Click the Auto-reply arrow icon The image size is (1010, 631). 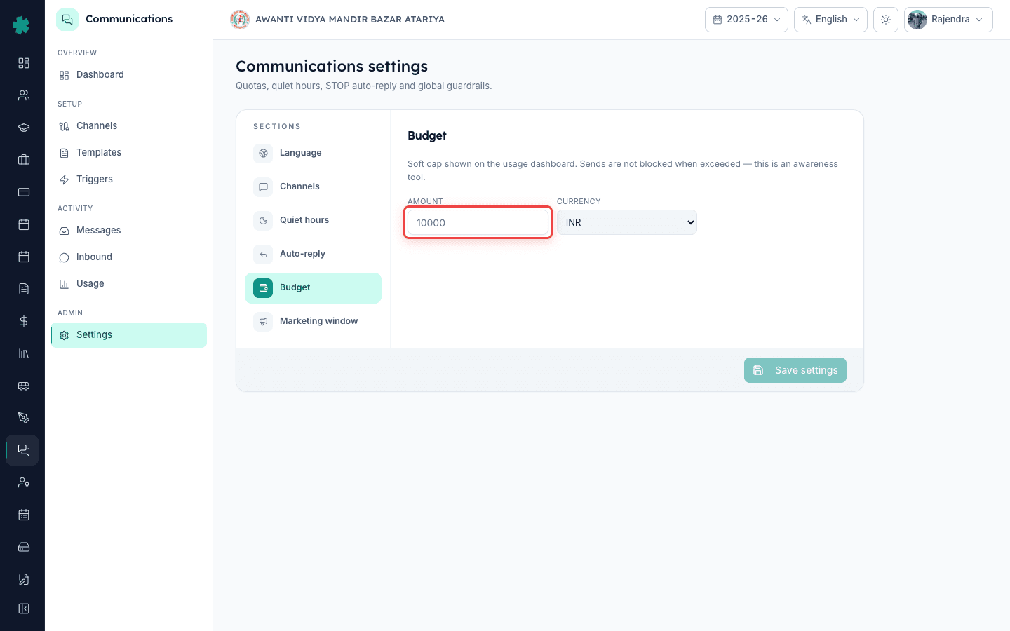click(263, 254)
